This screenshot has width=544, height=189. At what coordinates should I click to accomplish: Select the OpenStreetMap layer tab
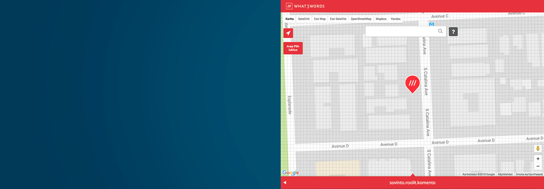(x=361, y=19)
